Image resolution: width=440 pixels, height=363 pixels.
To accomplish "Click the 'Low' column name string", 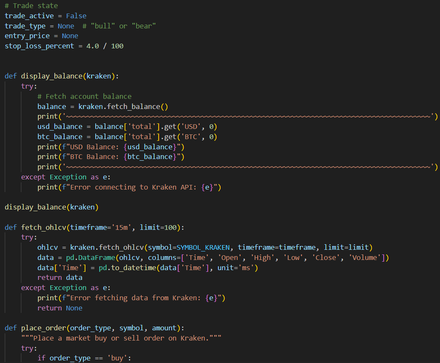I will (x=293, y=258).
